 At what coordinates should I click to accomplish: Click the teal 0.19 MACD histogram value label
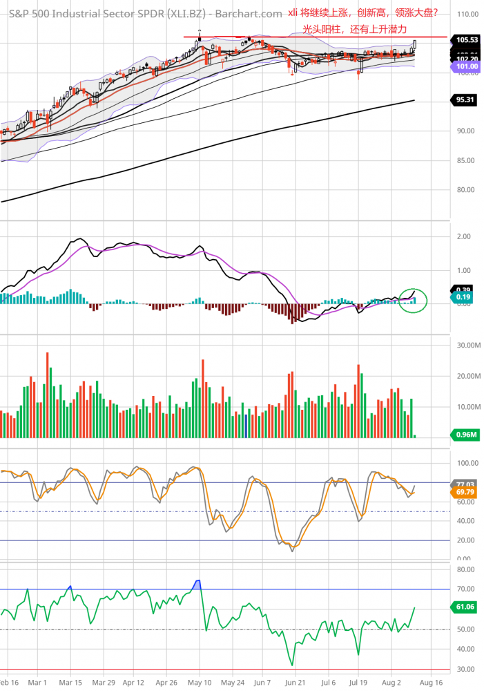click(463, 297)
